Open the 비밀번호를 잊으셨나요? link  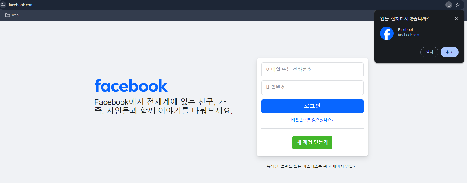pyautogui.click(x=312, y=120)
